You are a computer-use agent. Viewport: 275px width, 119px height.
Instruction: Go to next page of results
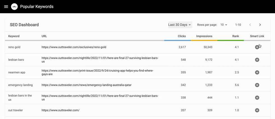coord(260,25)
